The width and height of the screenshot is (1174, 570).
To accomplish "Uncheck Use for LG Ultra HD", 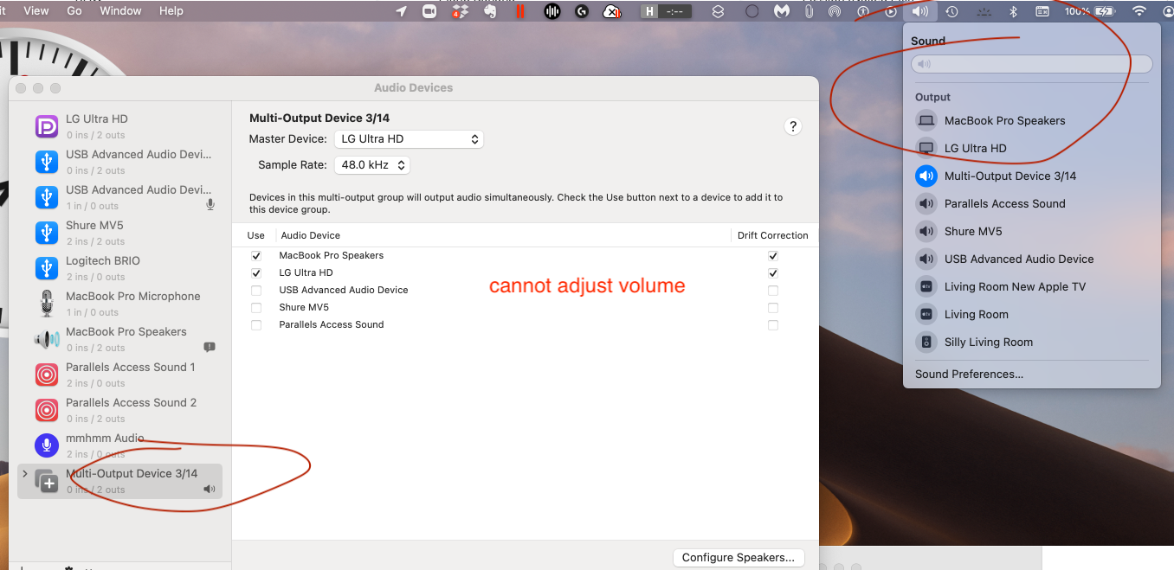I will pyautogui.click(x=256, y=273).
